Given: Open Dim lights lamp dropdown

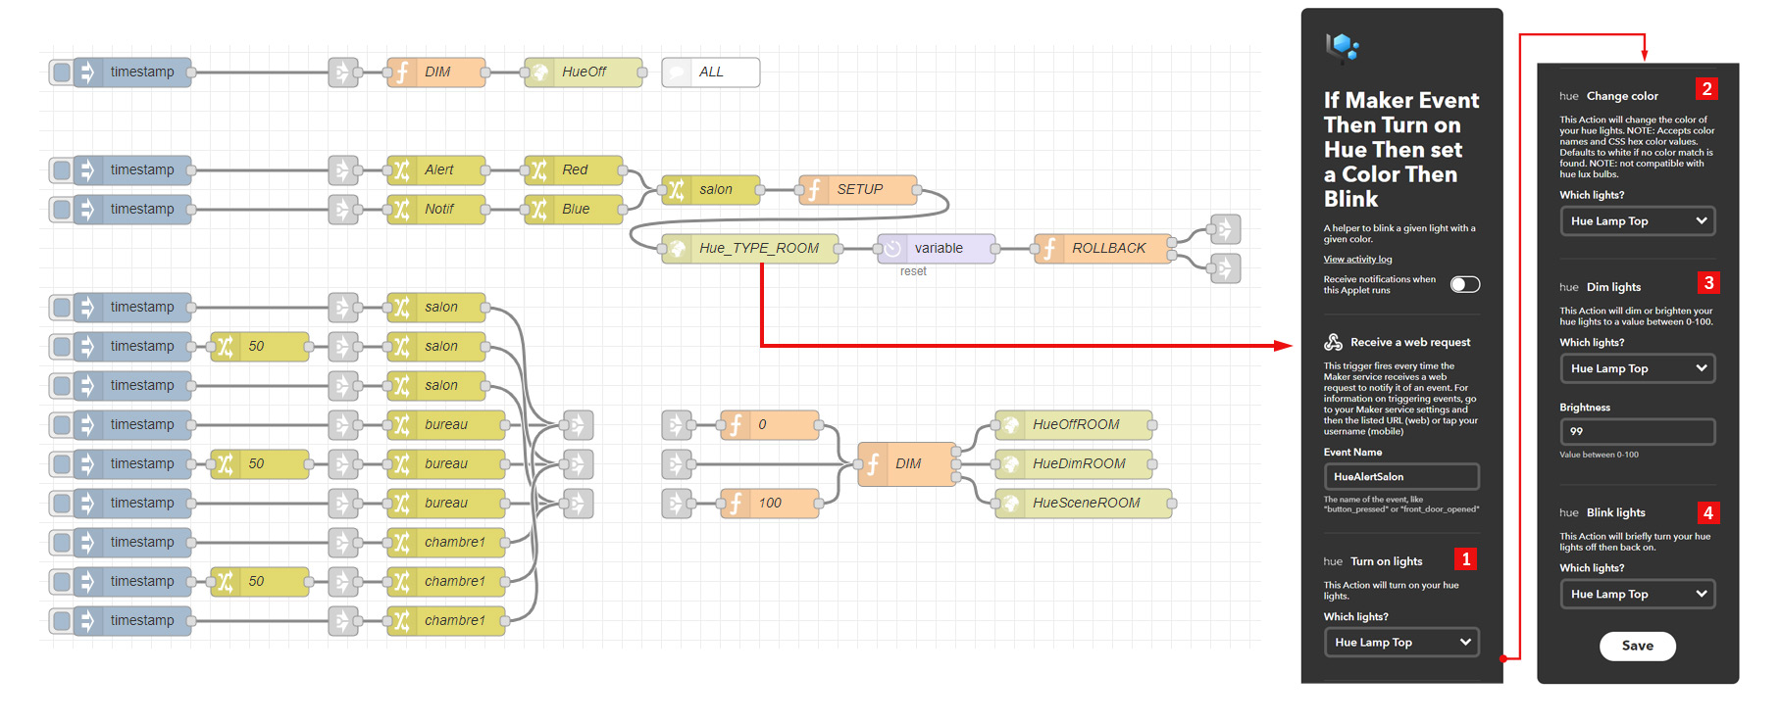Looking at the screenshot, I should pos(1637,368).
